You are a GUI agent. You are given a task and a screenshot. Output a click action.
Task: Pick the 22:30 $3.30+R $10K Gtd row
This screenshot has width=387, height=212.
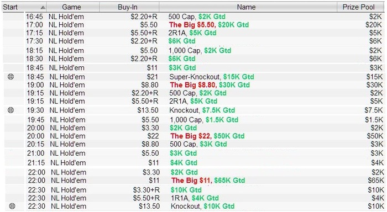click(x=205, y=190)
